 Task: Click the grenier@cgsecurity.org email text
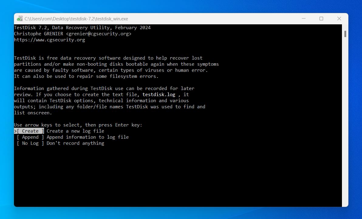point(99,34)
